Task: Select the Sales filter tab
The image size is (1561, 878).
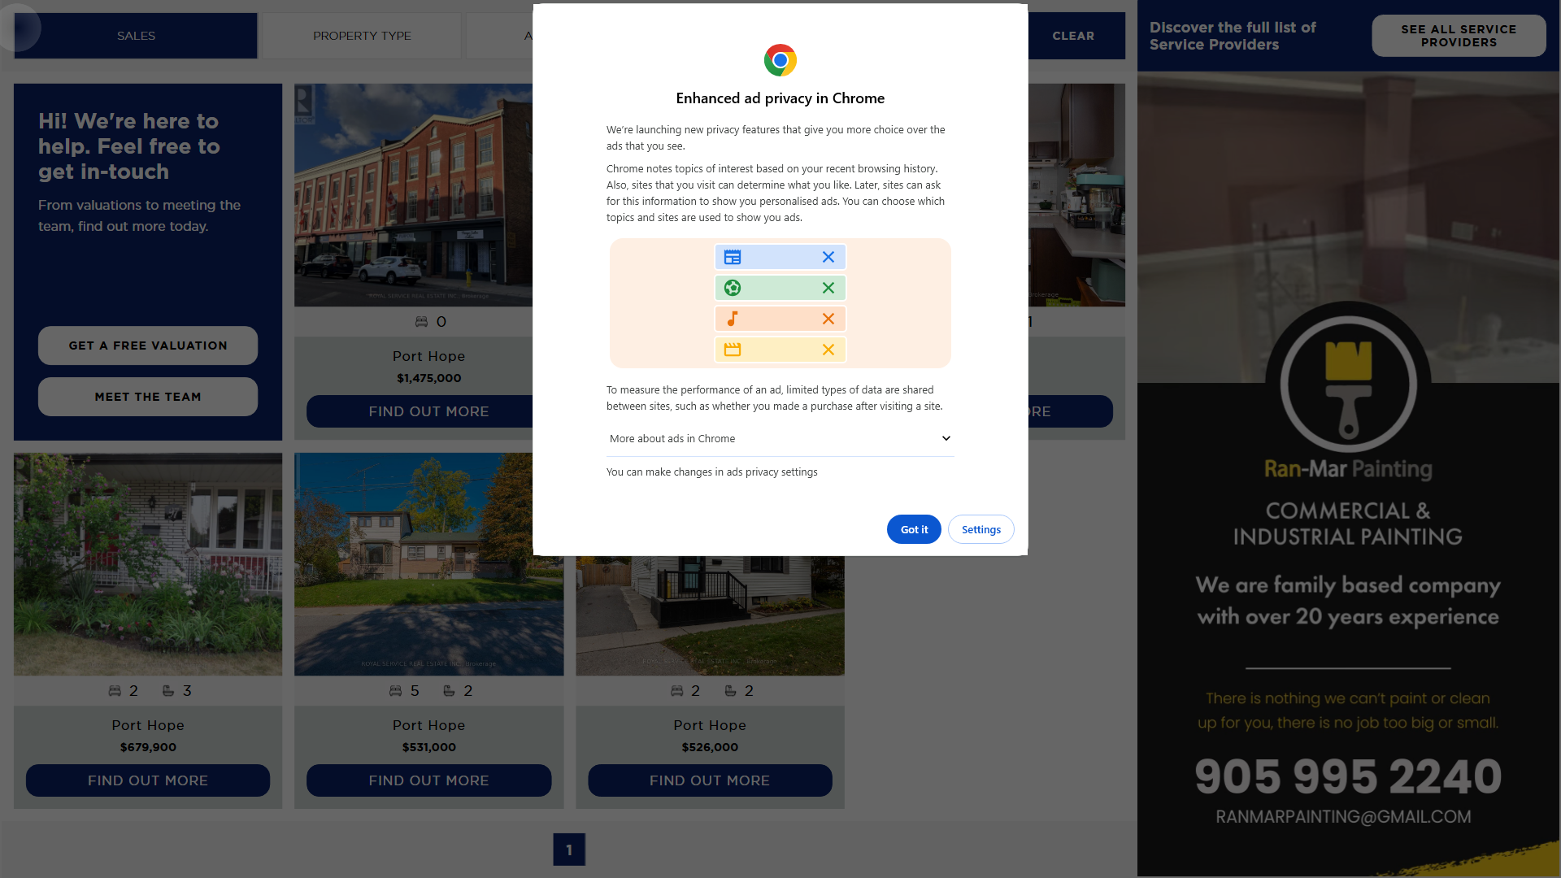Action: click(136, 36)
